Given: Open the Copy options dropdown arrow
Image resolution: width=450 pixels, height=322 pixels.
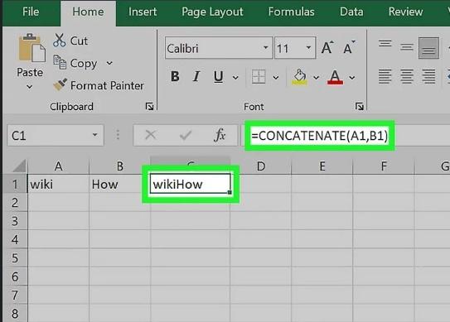Looking at the screenshot, I should click(x=109, y=63).
